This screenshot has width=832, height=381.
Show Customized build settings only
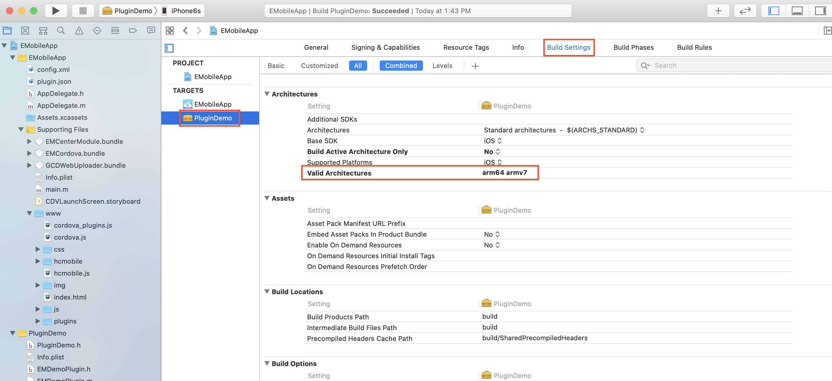319,66
